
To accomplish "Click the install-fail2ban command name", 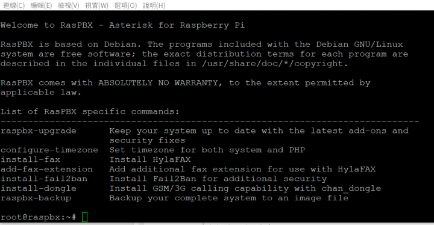I will coord(44,179).
